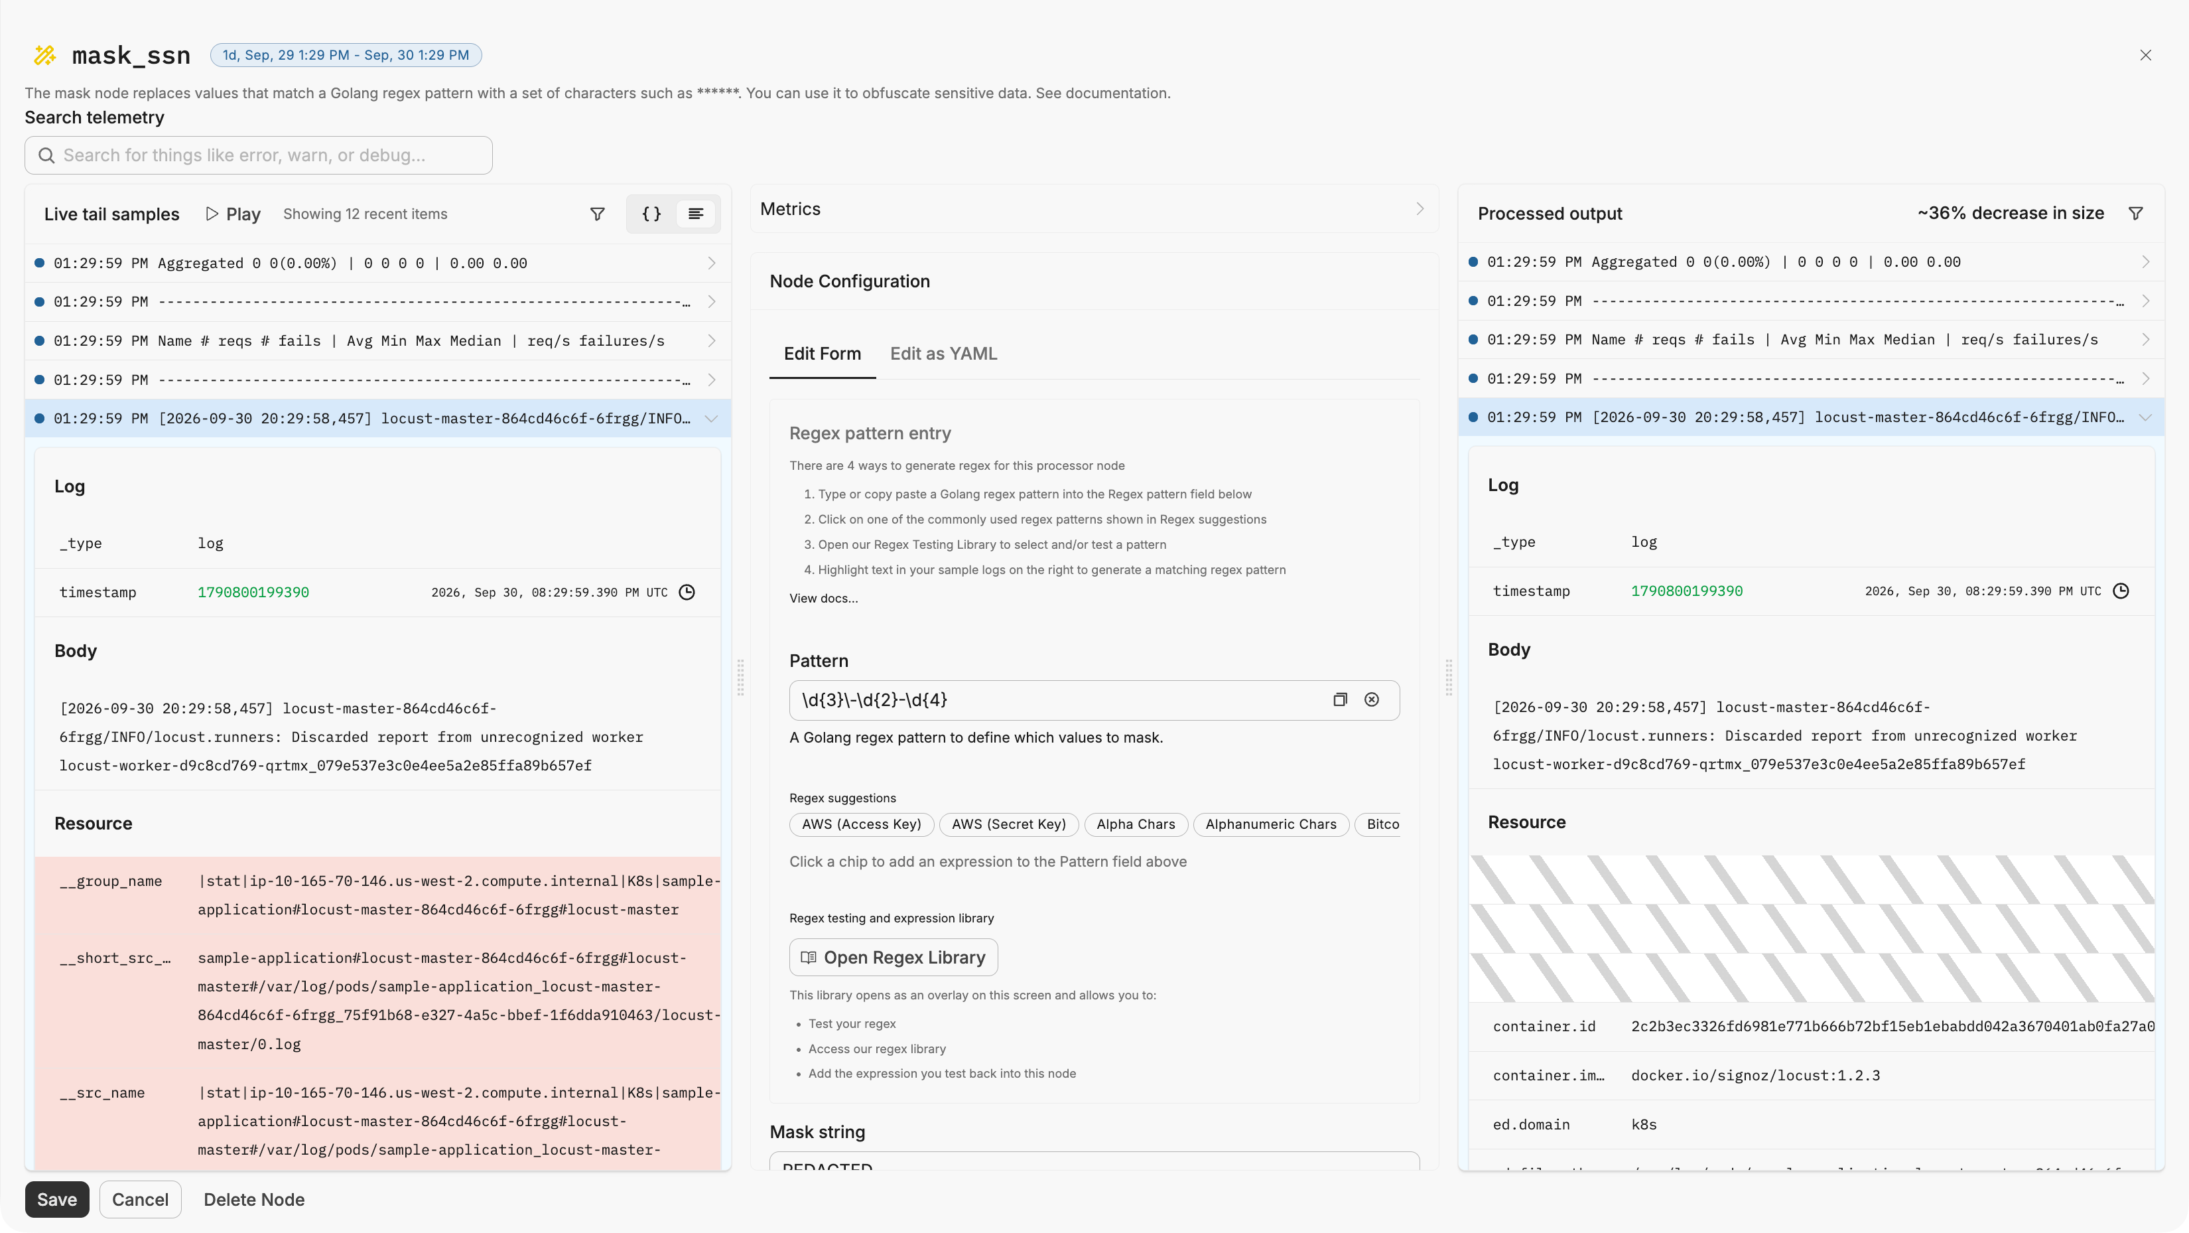Expand Processed output Name # reqs row
This screenshot has height=1233, width=2189.
(1811, 339)
